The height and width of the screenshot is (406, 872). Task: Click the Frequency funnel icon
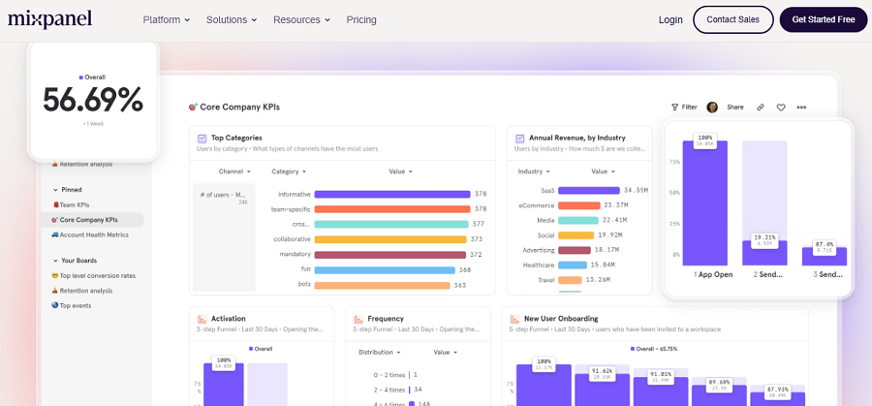tap(358, 319)
